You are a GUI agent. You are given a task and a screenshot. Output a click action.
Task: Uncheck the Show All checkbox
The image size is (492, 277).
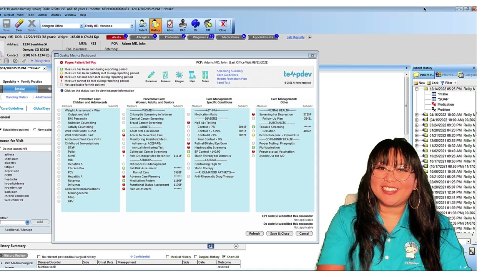click(224, 257)
